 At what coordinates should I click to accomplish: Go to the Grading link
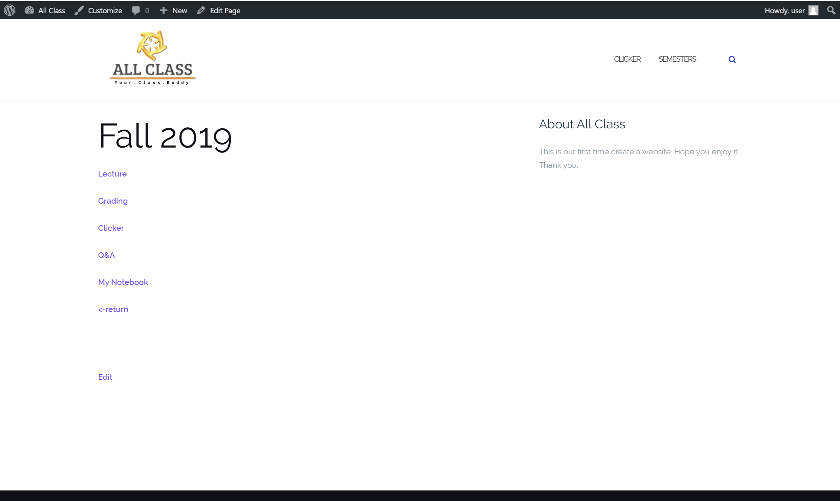[x=113, y=201]
